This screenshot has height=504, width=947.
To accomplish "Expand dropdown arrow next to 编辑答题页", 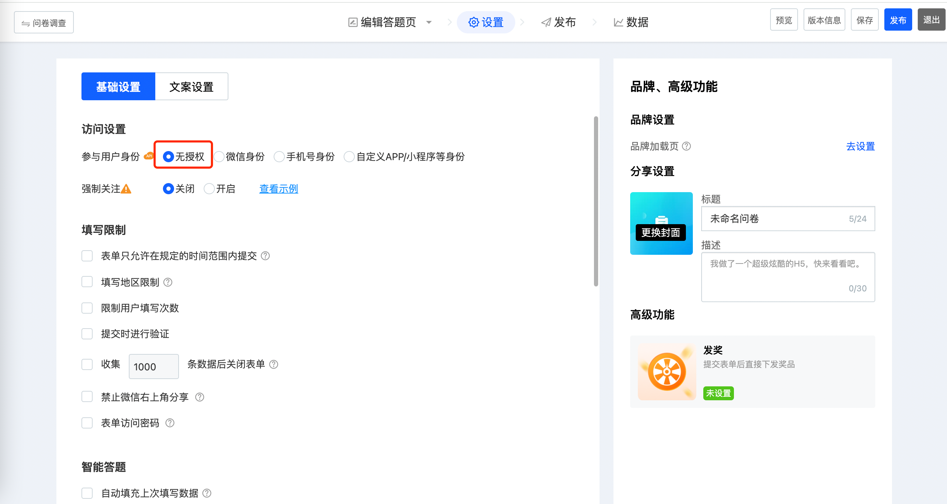I will tap(429, 22).
